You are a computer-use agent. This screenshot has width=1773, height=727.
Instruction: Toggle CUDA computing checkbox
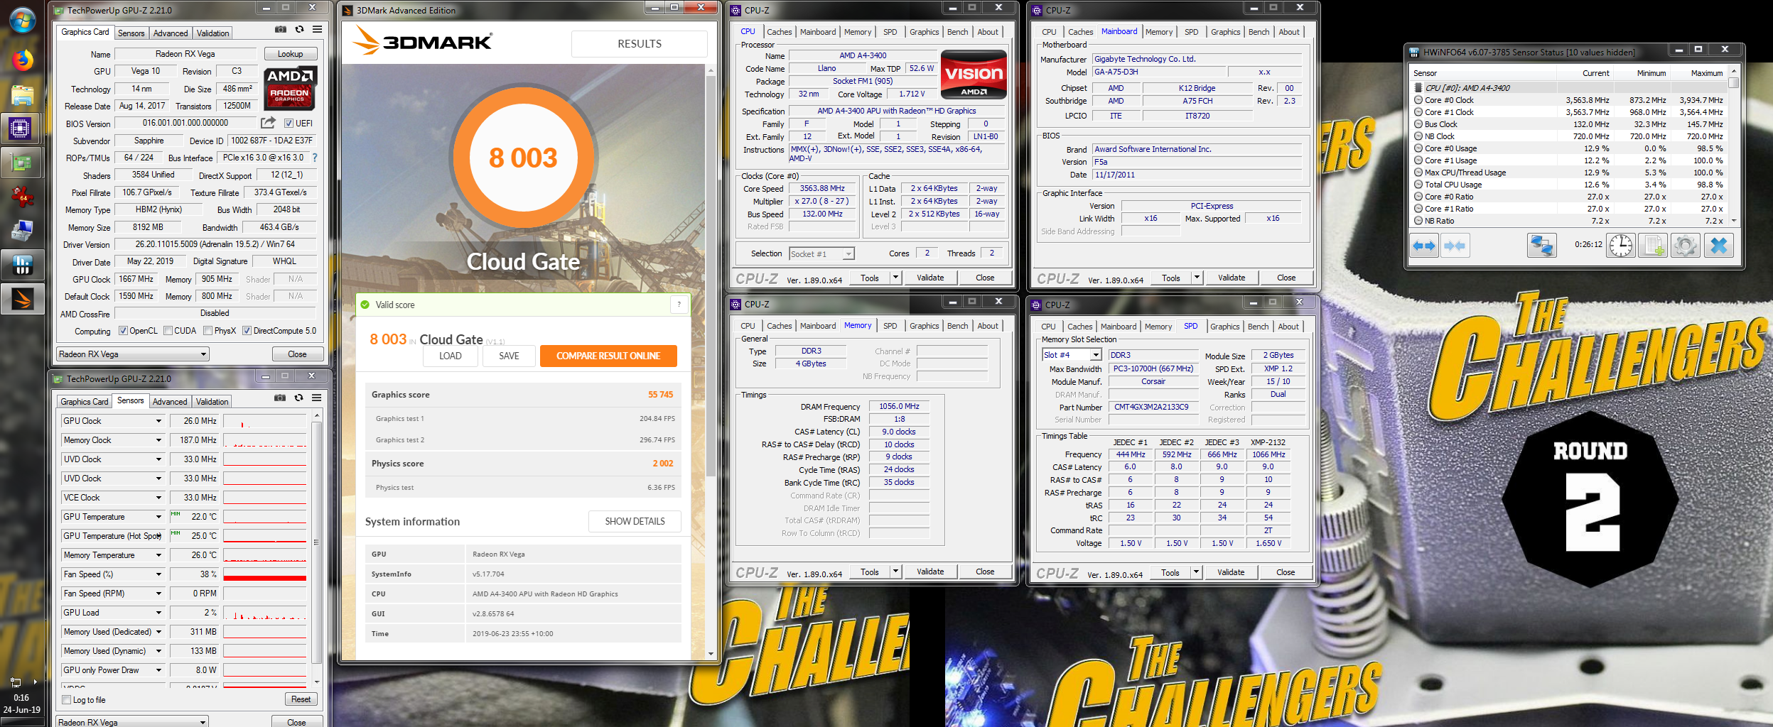[x=168, y=331]
